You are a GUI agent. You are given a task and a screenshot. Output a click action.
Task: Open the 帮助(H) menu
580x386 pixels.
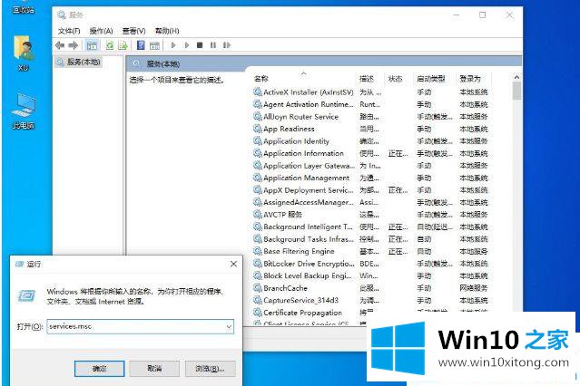click(167, 31)
